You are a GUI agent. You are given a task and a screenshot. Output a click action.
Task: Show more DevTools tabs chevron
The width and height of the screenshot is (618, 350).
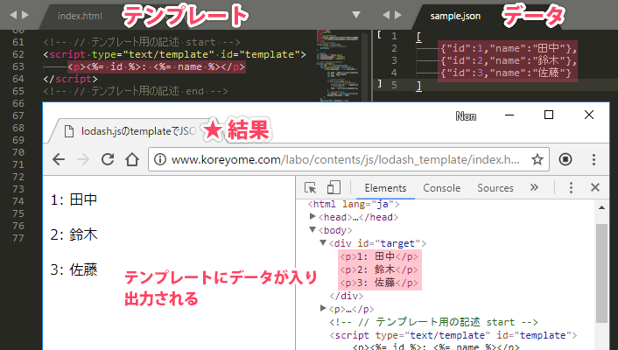click(534, 187)
